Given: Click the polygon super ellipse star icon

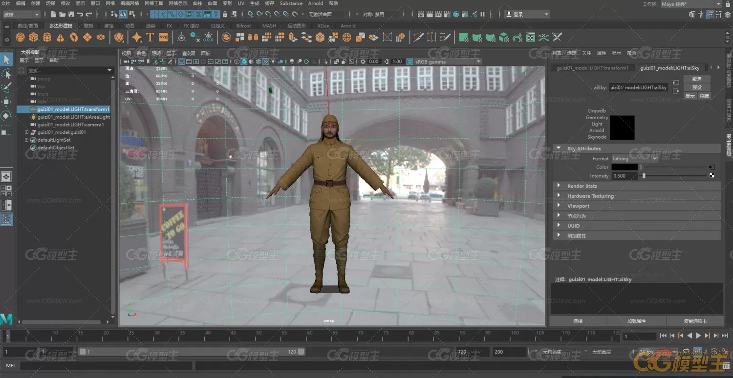Looking at the screenshot, I should tap(137, 37).
